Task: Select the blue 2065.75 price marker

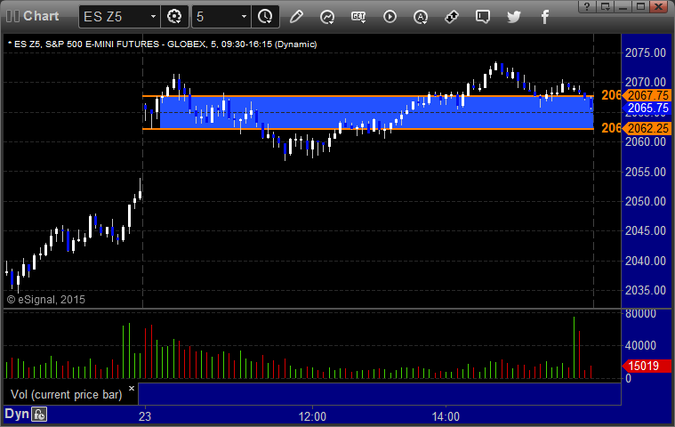Action: point(647,108)
